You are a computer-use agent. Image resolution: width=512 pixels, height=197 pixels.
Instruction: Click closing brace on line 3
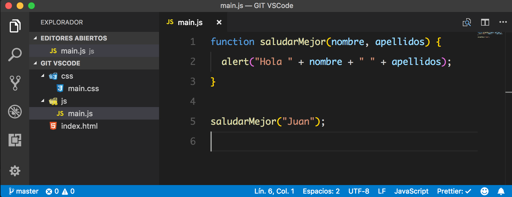[x=213, y=82]
